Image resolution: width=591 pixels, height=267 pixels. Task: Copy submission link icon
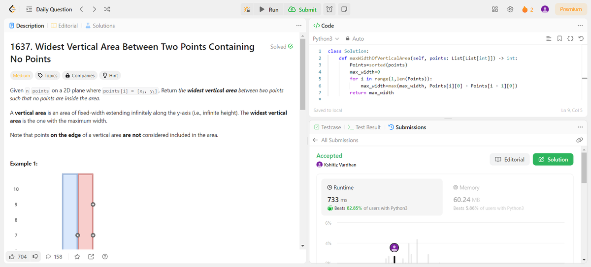click(x=580, y=140)
